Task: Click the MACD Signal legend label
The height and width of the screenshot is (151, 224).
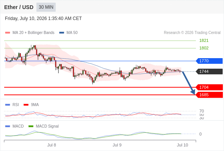Action: [x=47, y=126]
